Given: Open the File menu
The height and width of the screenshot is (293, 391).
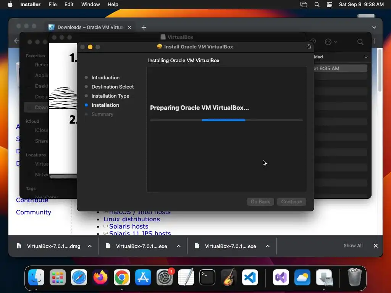Looking at the screenshot, I should pos(52,5).
